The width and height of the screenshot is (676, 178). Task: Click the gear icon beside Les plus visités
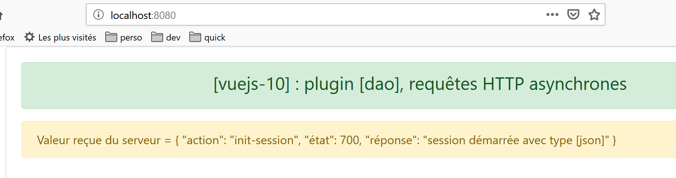coord(29,37)
